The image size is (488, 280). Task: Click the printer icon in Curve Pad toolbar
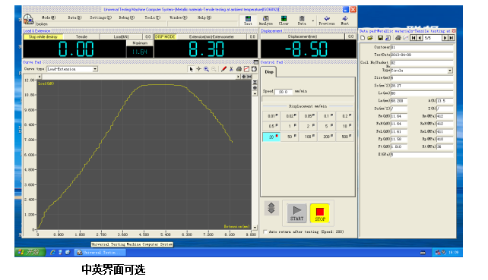239,69
